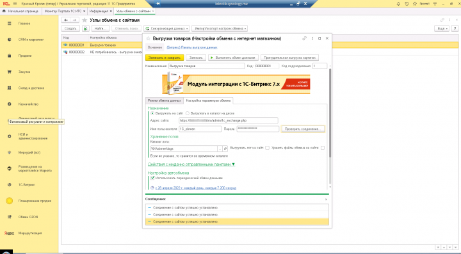Click the Модуль интеграции с 1С-Битрикс banner
The width and height of the screenshot is (461, 254).
(236, 84)
